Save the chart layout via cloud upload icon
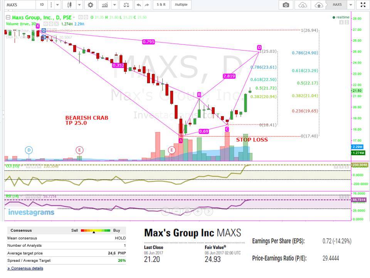This screenshot has height=278, width=370. pyautogui.click(x=318, y=5)
